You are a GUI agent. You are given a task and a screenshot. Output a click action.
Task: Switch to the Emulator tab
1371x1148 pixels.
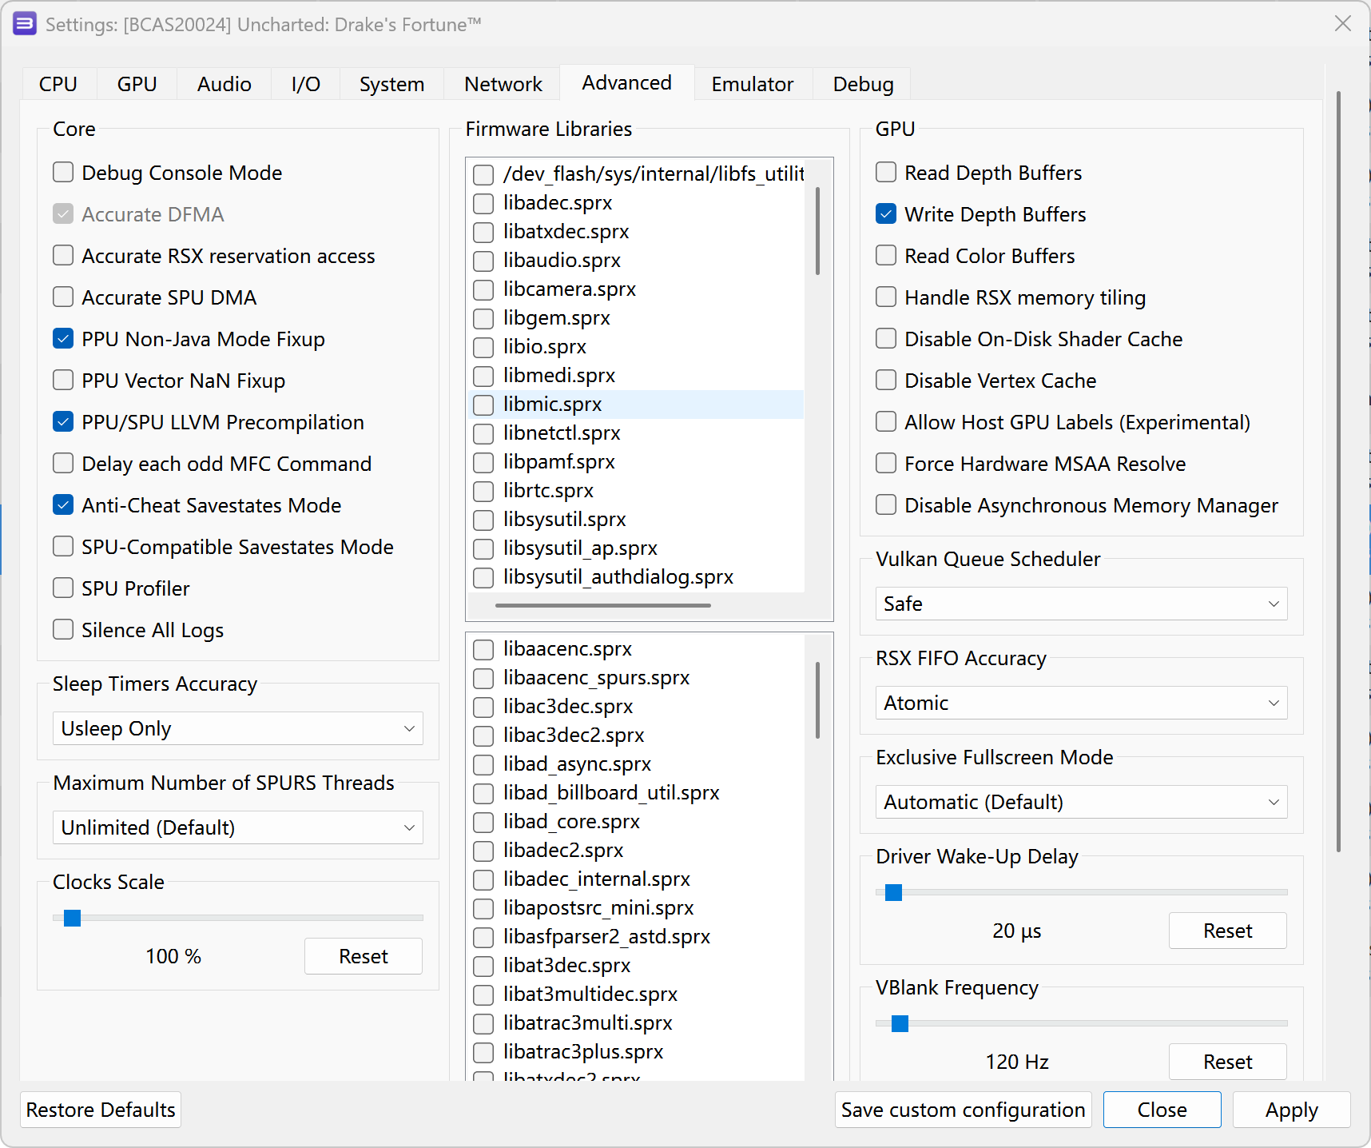pos(753,84)
